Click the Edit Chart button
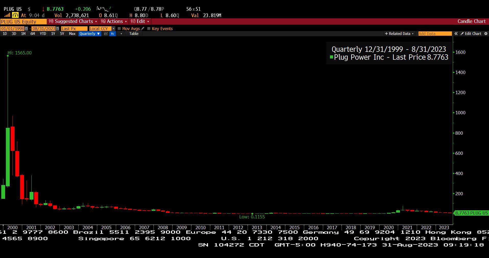 coord(471,34)
